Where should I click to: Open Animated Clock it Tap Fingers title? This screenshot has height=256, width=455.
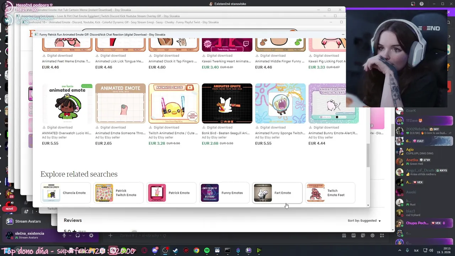tap(173, 61)
